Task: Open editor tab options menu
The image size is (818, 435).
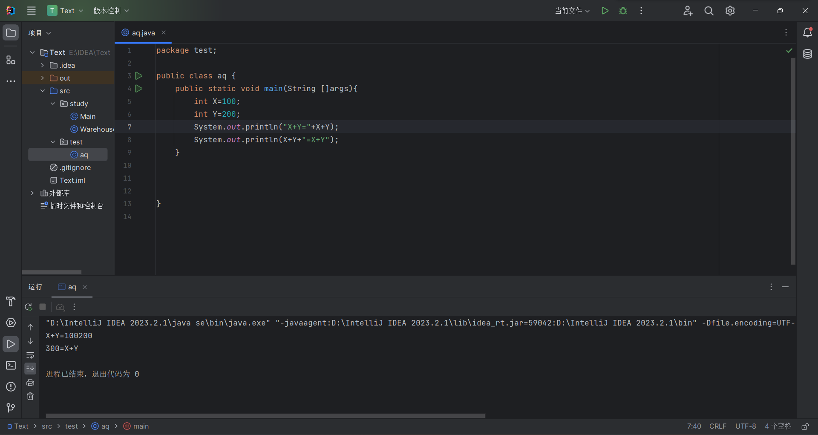Action: [x=786, y=32]
